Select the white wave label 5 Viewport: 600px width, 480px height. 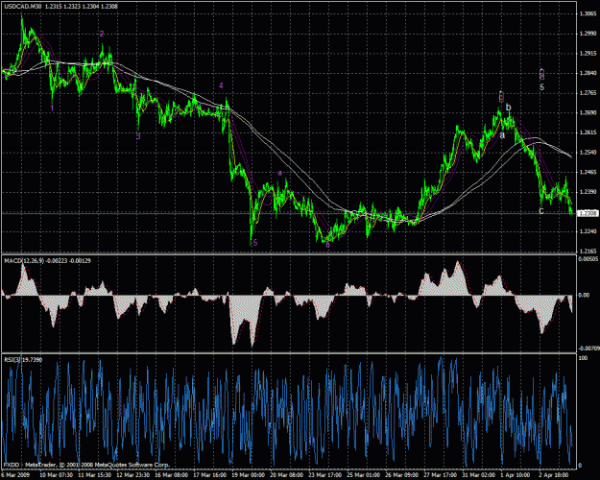(x=541, y=87)
